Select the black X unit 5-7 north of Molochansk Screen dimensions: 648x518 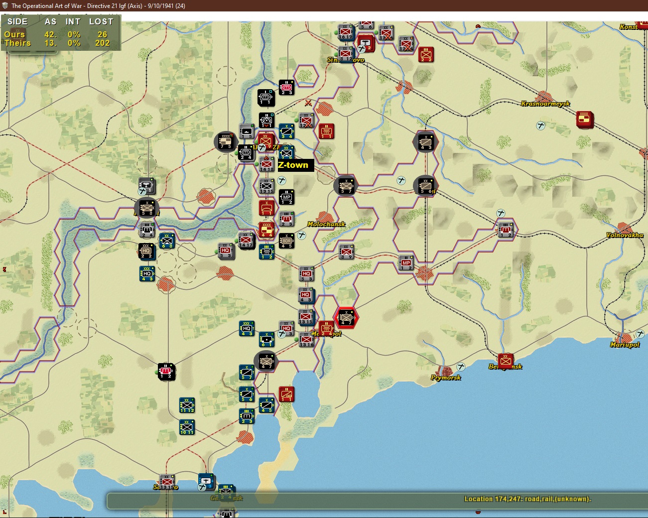point(346,186)
